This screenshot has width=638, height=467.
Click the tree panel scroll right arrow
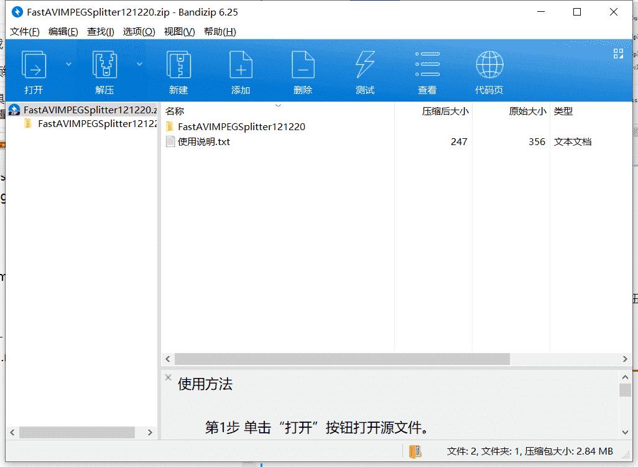tap(150, 432)
